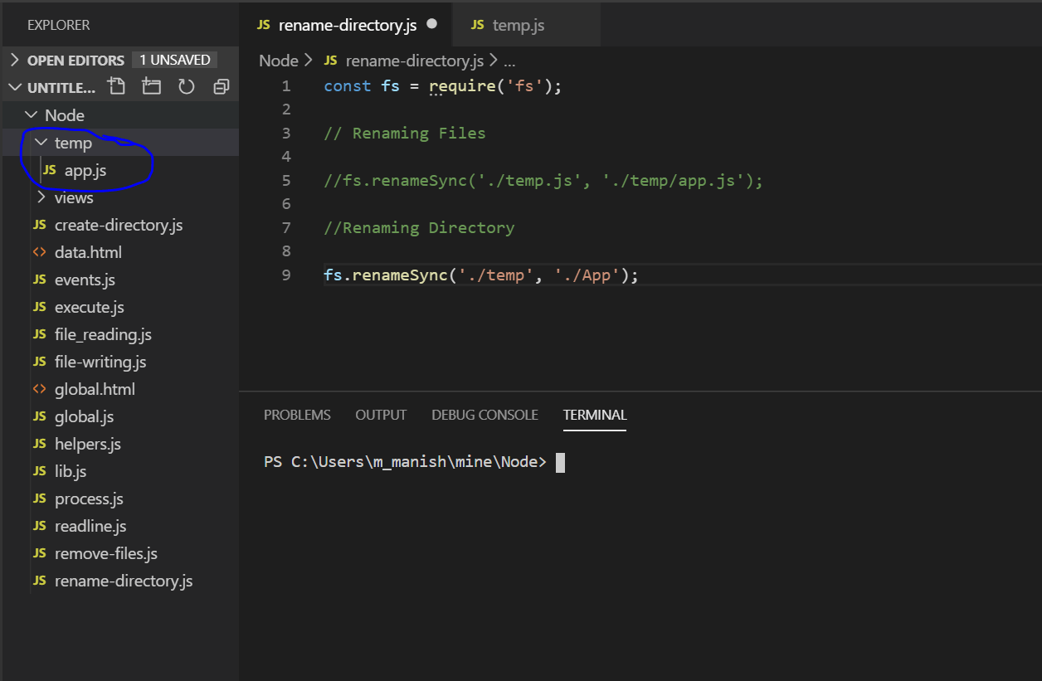
Task: Create a new folder in the explorer
Action: click(151, 86)
